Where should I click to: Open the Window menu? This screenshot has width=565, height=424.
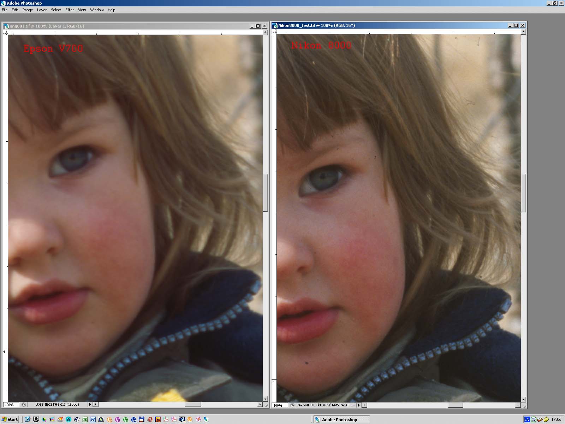click(97, 10)
